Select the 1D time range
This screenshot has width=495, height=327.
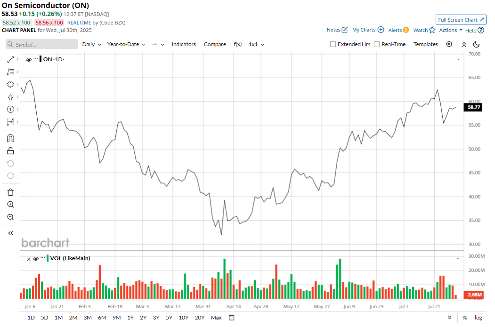(31, 318)
